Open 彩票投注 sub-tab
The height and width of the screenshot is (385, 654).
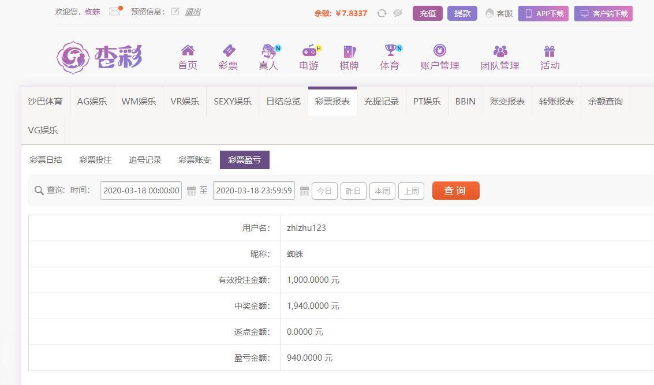click(x=95, y=160)
